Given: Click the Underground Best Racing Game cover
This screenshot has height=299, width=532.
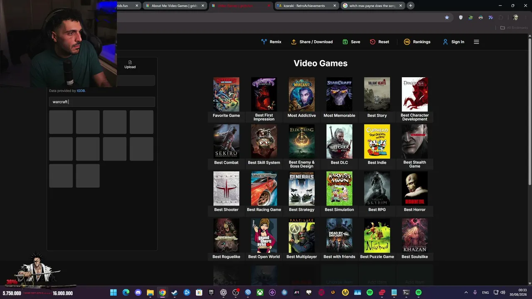Looking at the screenshot, I should (x=264, y=189).
